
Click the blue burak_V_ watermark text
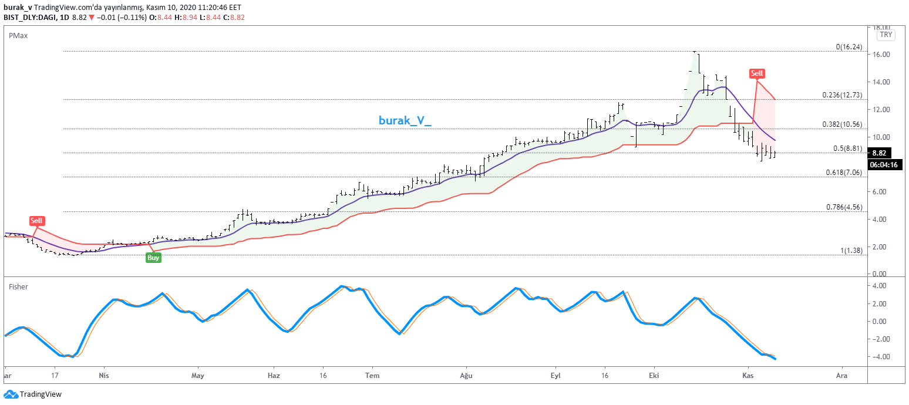[x=405, y=121]
